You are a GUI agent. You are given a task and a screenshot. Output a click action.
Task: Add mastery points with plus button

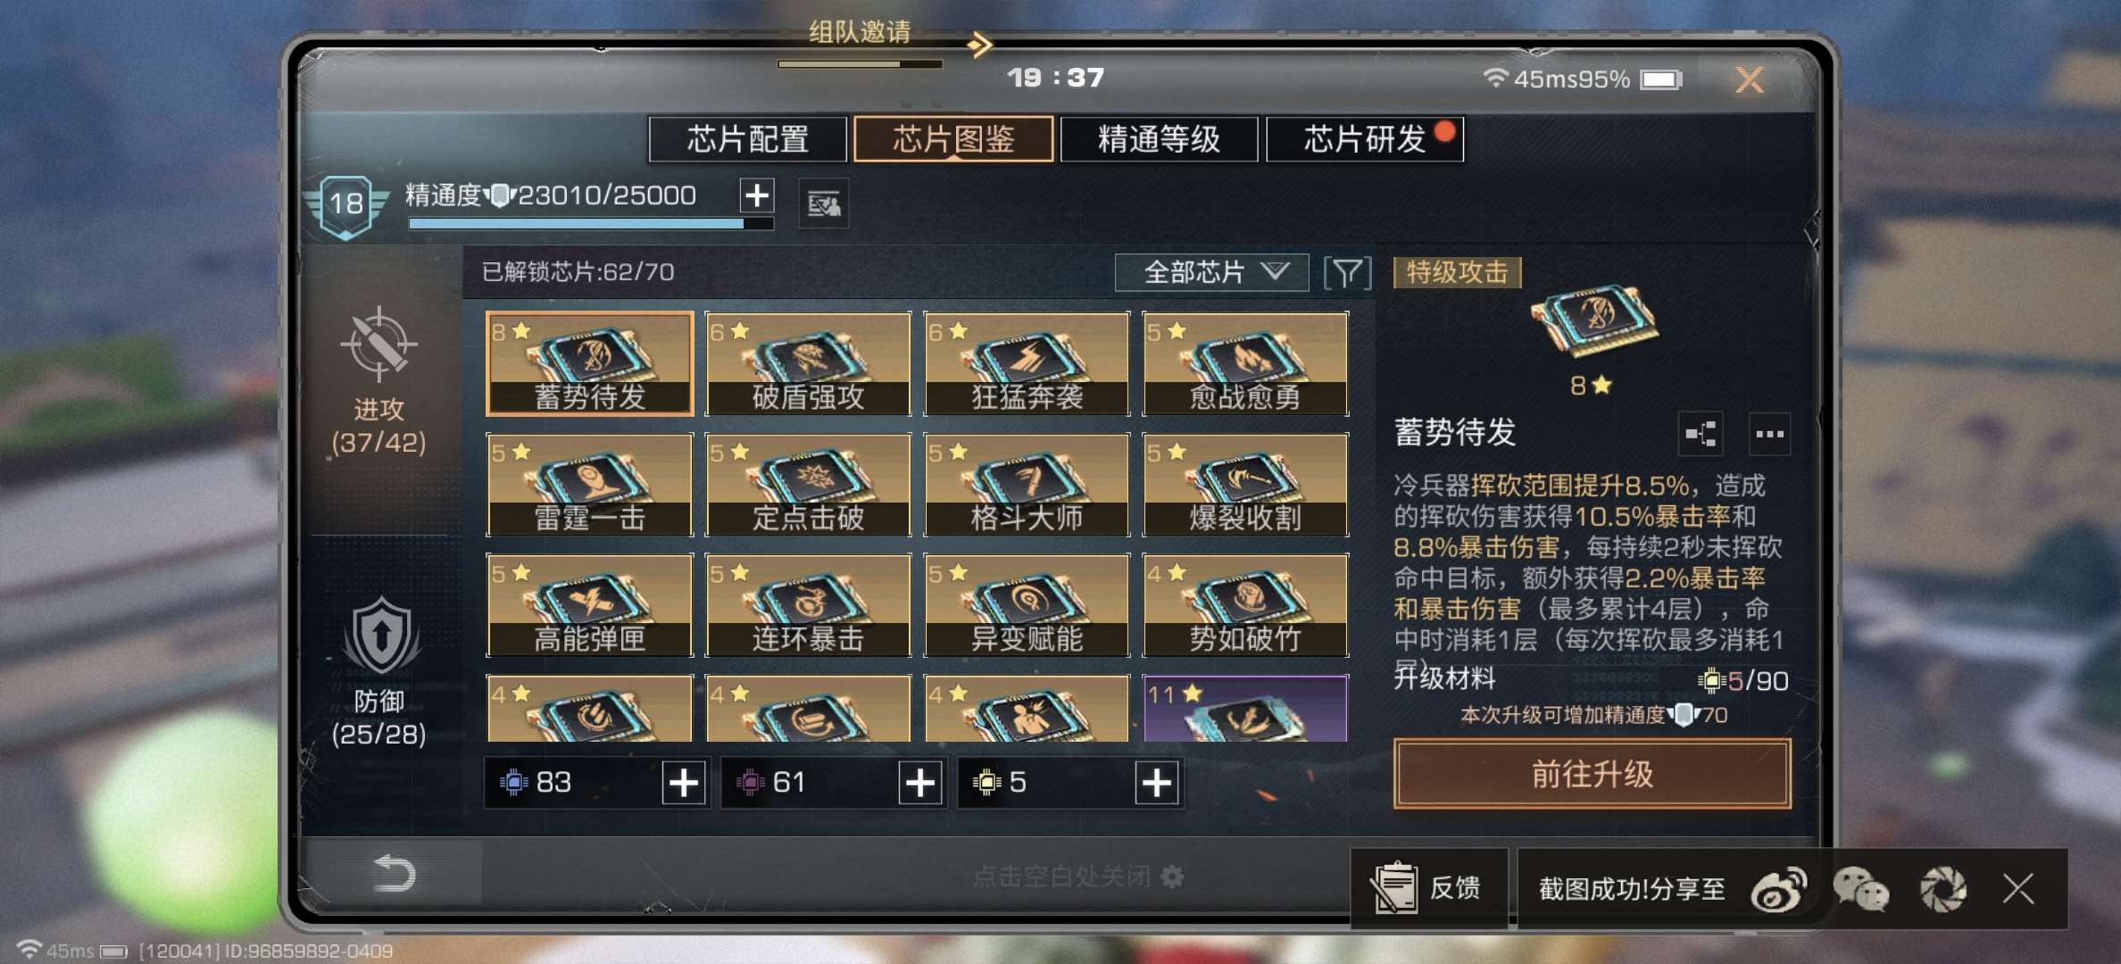(x=757, y=195)
